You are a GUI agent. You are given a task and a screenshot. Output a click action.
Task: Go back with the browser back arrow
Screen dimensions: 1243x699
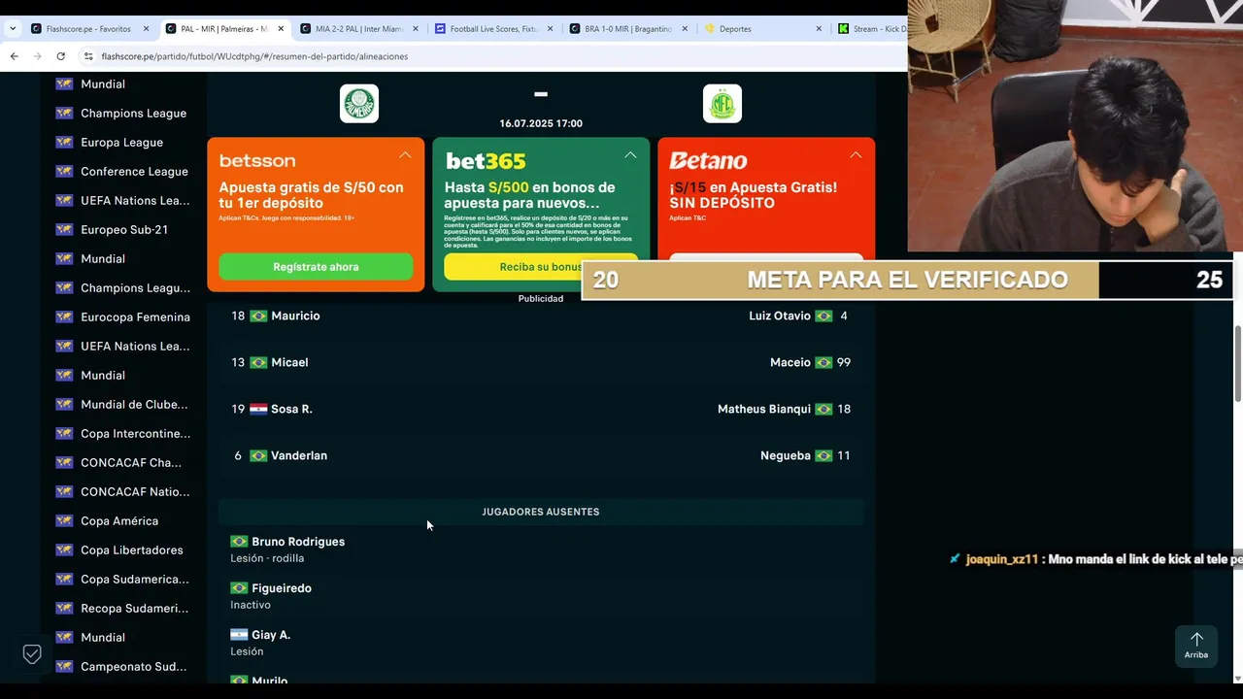14,56
